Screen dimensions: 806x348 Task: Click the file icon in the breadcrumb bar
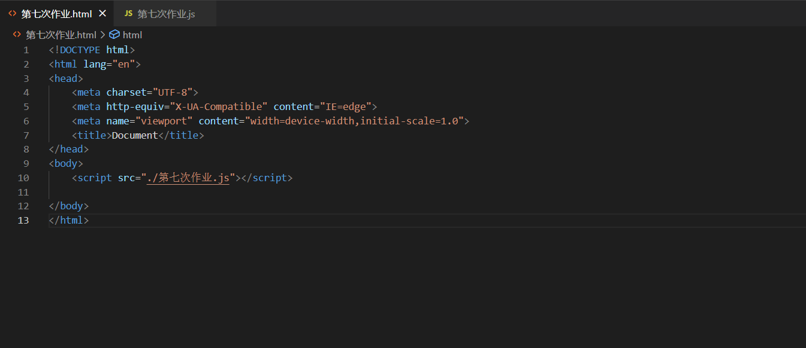[17, 35]
